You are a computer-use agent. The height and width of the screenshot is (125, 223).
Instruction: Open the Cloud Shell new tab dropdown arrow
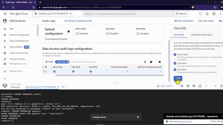coord(66,87)
